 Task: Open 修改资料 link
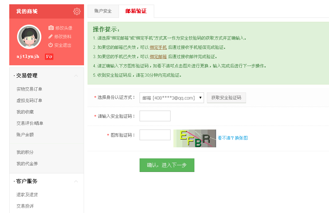coord(63,37)
